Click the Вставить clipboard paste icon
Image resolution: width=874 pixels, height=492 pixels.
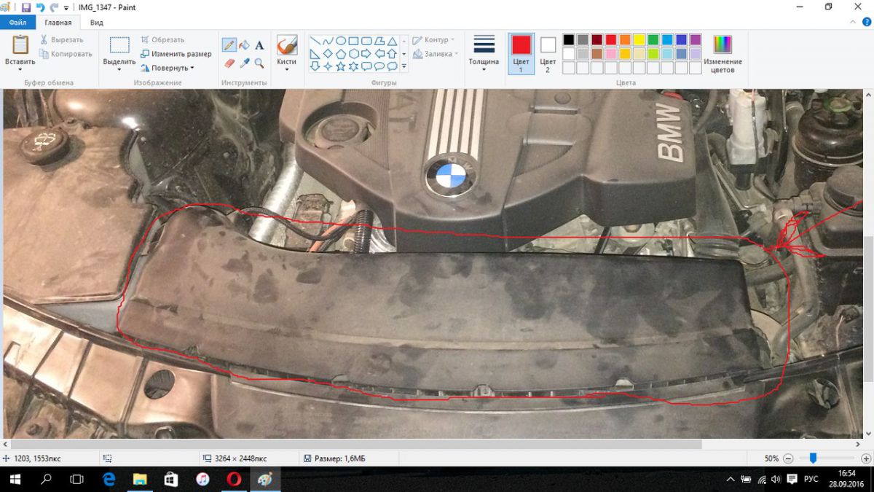coord(20,44)
